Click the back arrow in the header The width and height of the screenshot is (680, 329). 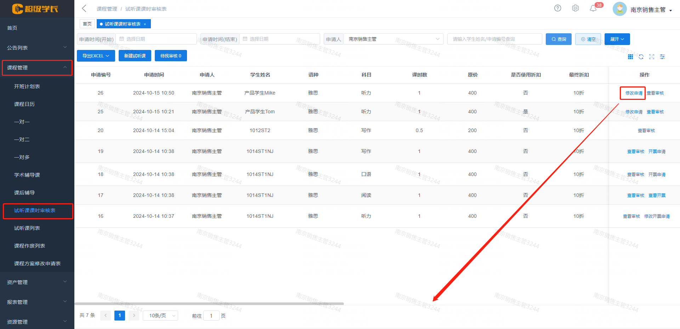[84, 8]
